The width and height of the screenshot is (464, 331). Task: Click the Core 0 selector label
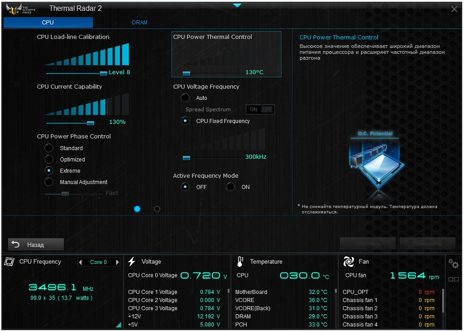(99, 262)
